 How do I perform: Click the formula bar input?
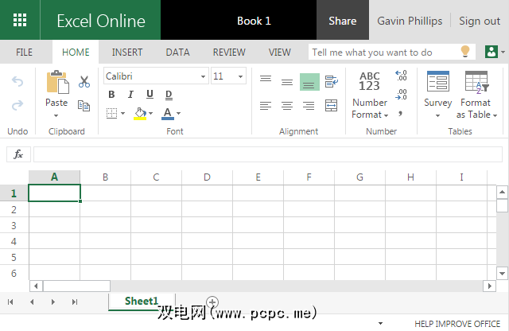pyautogui.click(x=268, y=154)
